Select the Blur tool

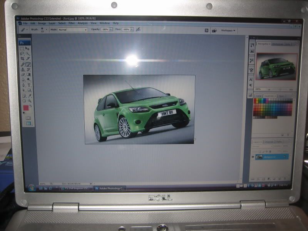(x=23, y=80)
